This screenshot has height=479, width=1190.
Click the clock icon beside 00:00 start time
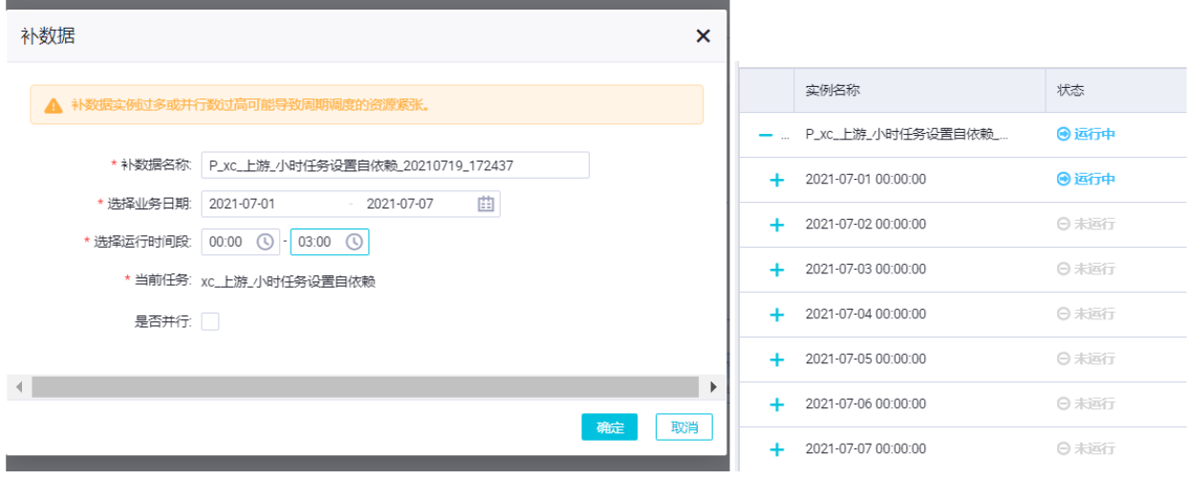point(265,242)
